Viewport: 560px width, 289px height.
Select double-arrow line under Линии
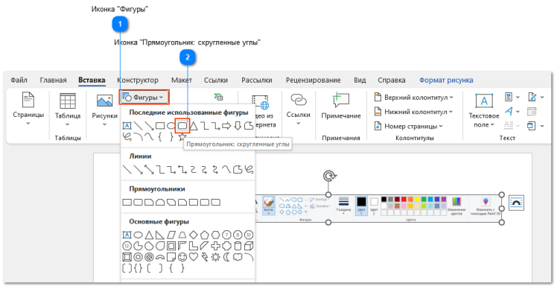(149, 170)
